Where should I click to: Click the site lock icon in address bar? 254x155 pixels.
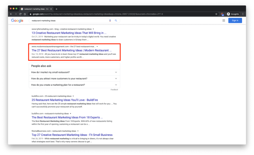(x=30, y=14)
